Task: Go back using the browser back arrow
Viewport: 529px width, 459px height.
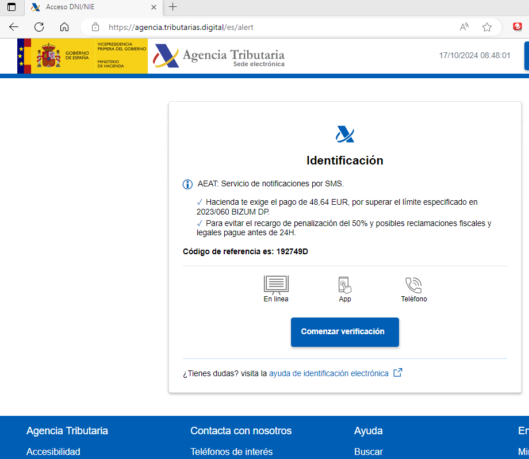Action: tap(14, 27)
